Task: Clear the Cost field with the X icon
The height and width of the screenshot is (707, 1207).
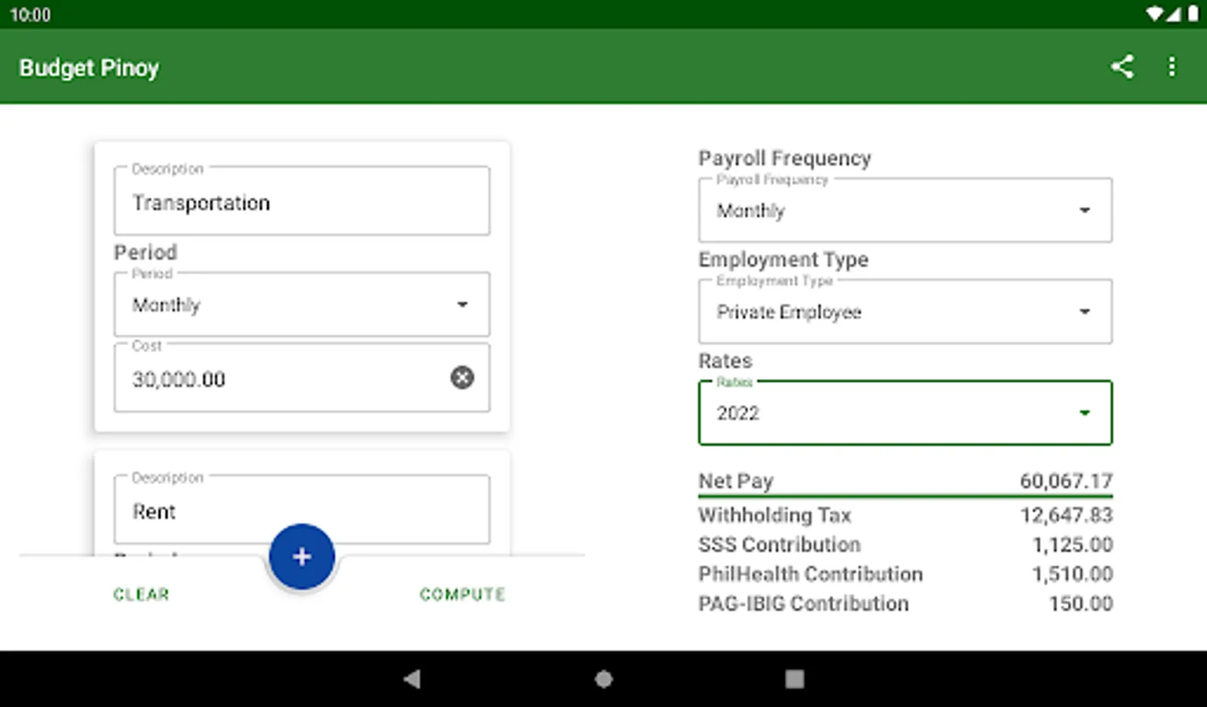Action: (x=462, y=378)
